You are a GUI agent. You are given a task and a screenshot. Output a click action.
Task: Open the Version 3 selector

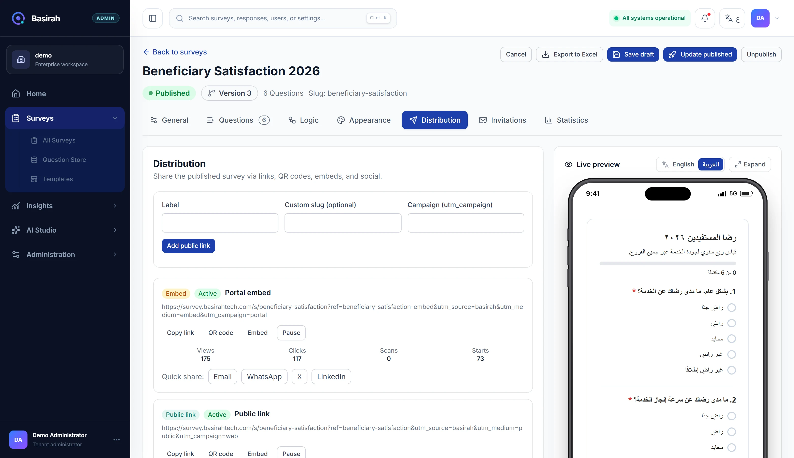click(230, 93)
